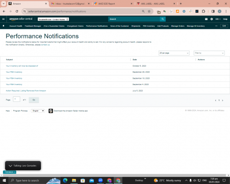
Task: Click the browser address bar URL
Action: (57, 11)
